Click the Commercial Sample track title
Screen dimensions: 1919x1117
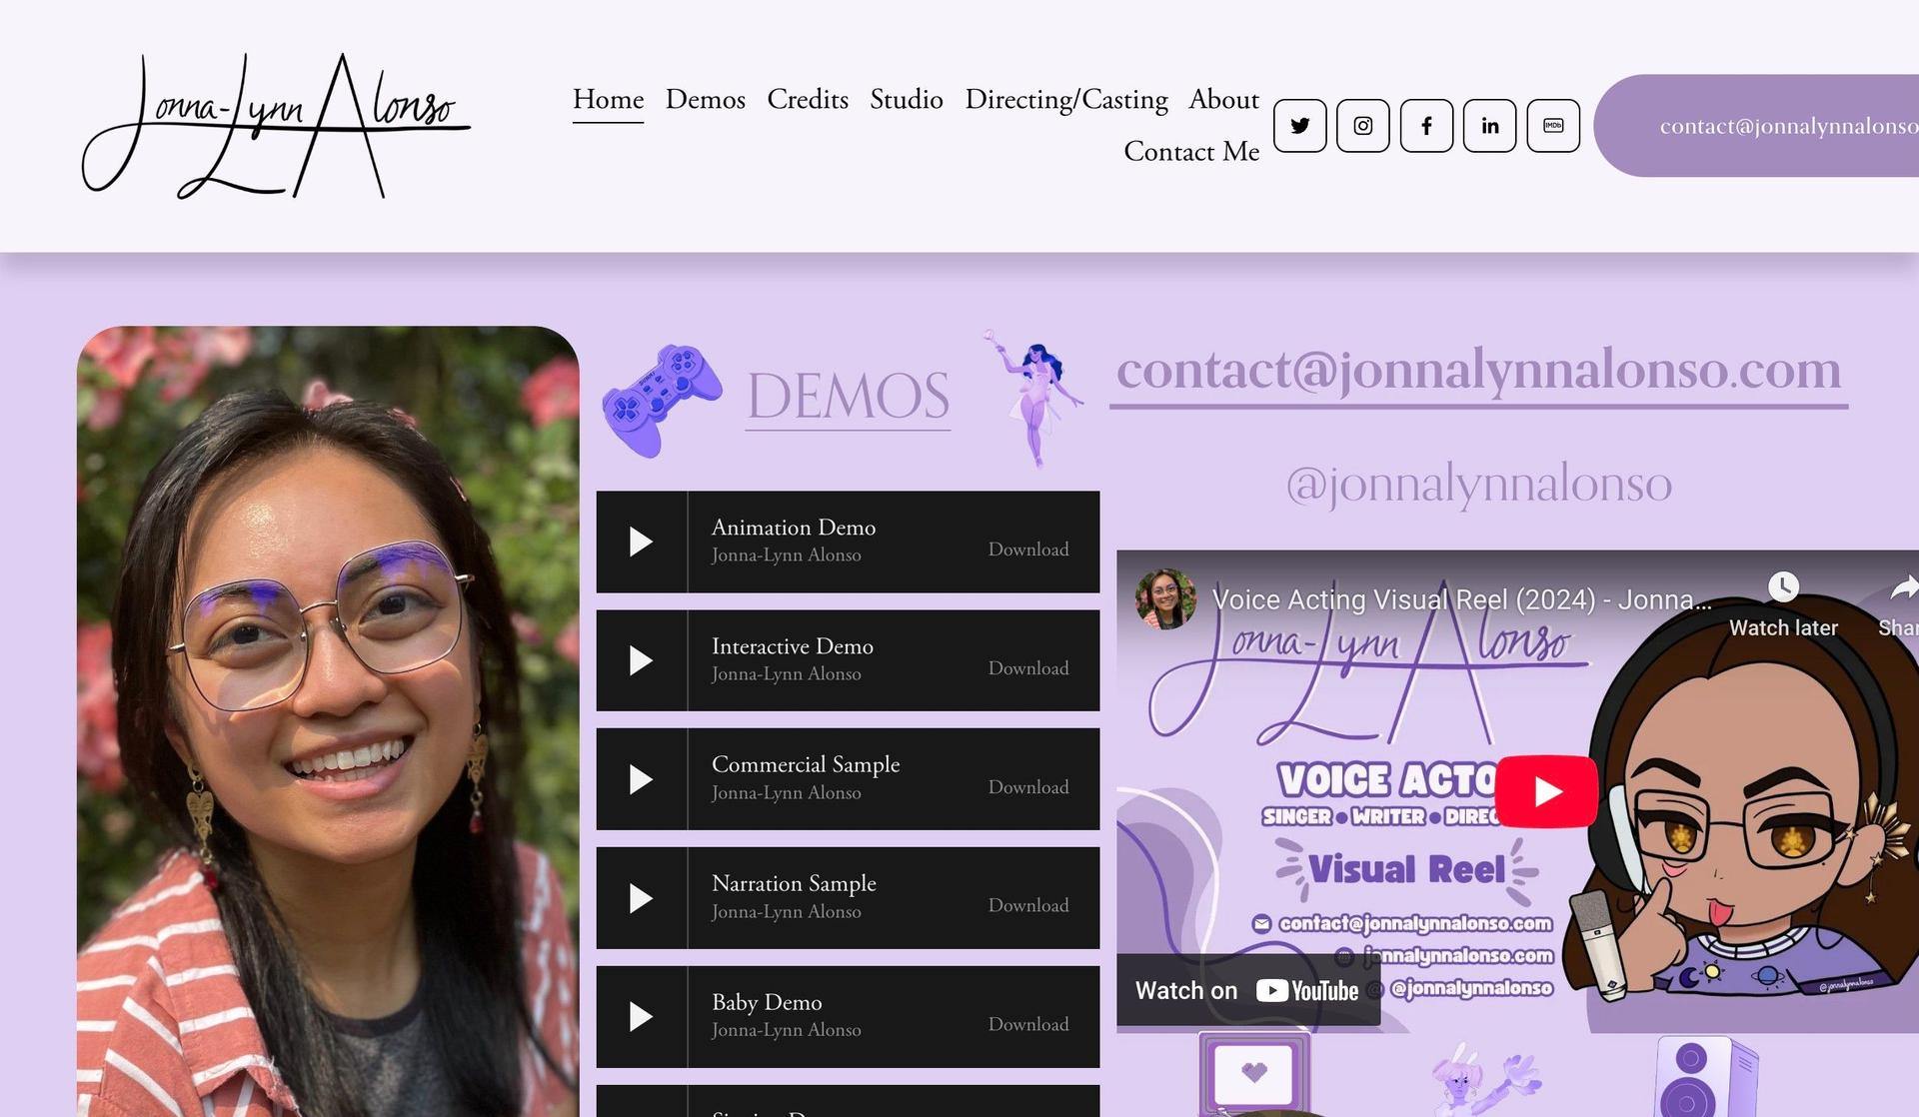pos(806,765)
